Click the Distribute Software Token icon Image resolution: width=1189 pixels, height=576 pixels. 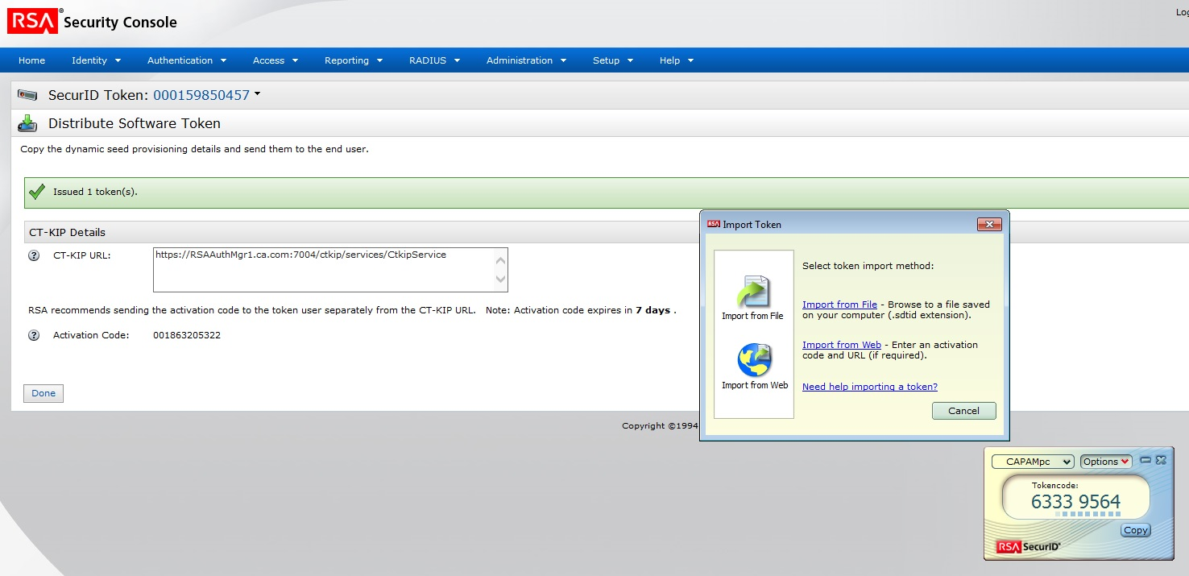point(27,123)
